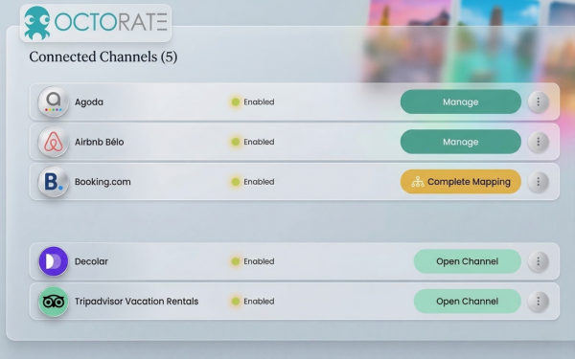Screen dimensions: 575x359
Task: Click Agoda Enabled status indicator
Action: coord(253,101)
